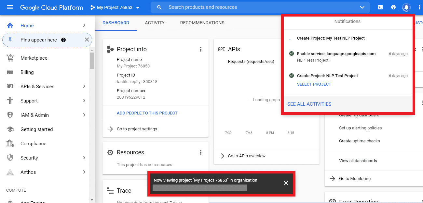Expand the Support submenu chevron
The width and height of the screenshot is (423, 203).
pos(84,101)
